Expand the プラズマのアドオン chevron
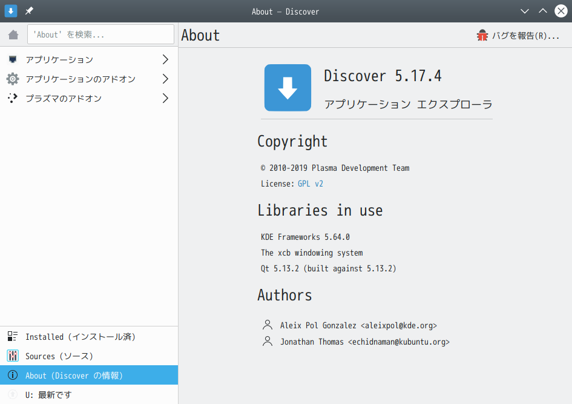This screenshot has height=404, width=572. (165, 98)
